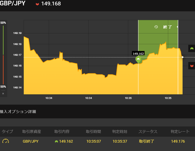Click the 149.176 judgment rate cell
The height and width of the screenshot is (151, 195).
click(178, 141)
